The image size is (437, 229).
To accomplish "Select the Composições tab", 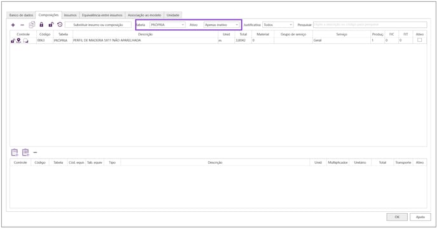I will [x=48, y=15].
